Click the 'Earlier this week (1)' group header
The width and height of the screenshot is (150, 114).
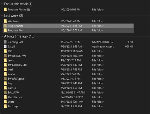18,4
